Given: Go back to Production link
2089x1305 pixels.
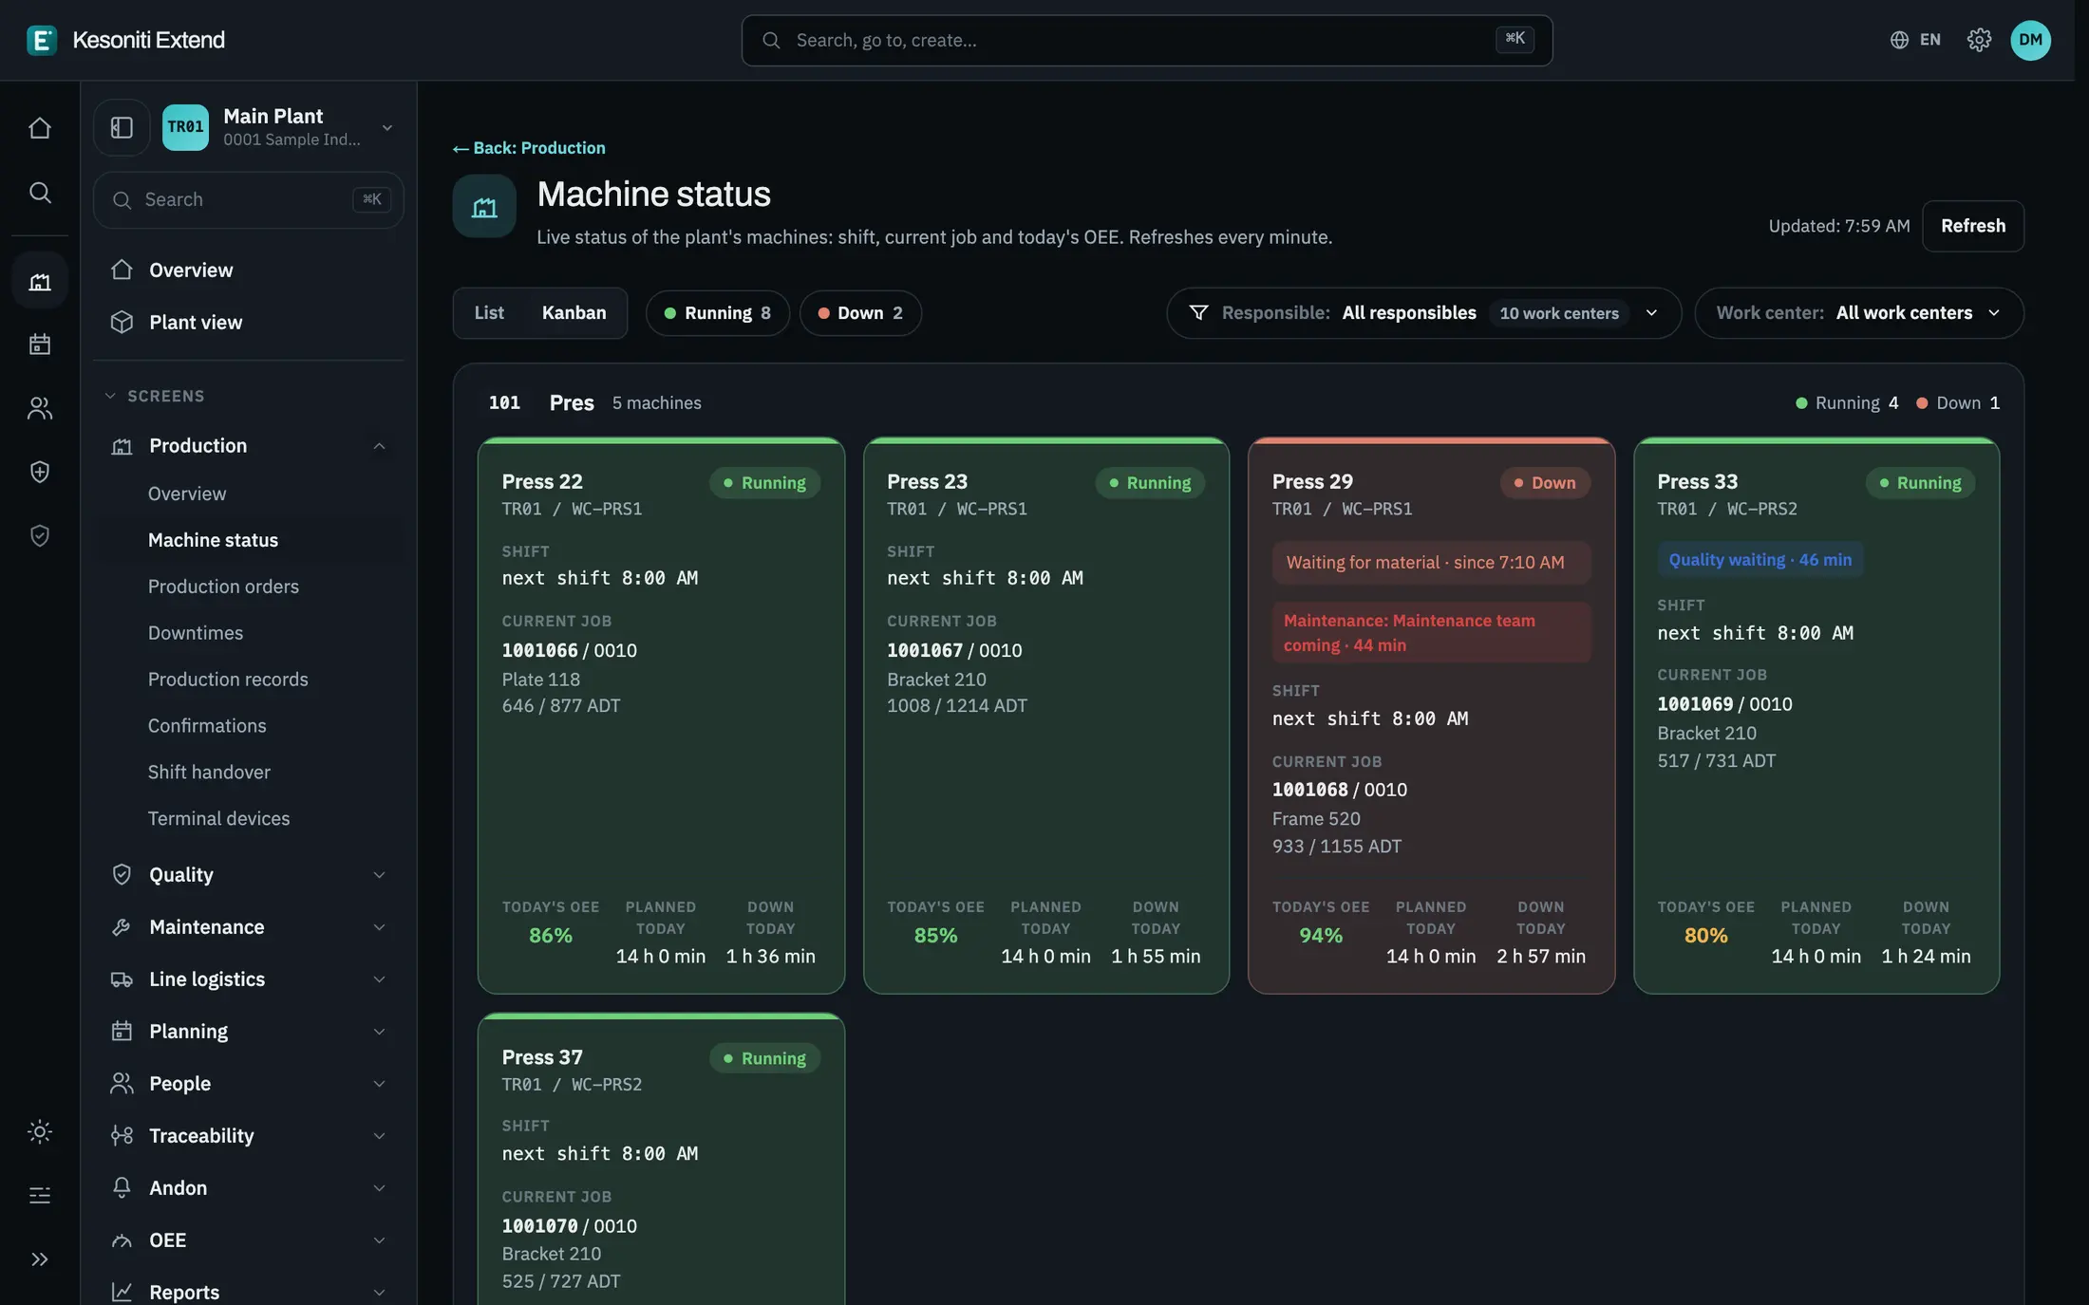Looking at the screenshot, I should tap(529, 148).
